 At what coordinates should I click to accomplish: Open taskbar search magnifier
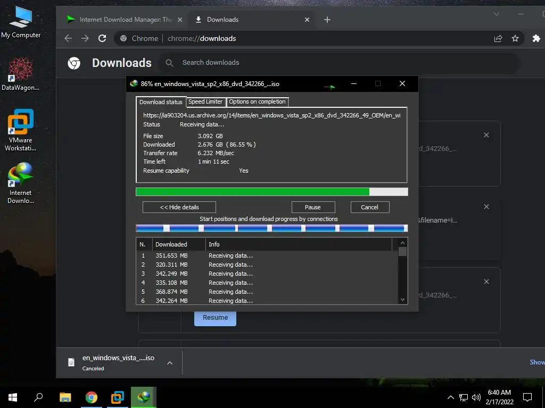[x=38, y=397]
